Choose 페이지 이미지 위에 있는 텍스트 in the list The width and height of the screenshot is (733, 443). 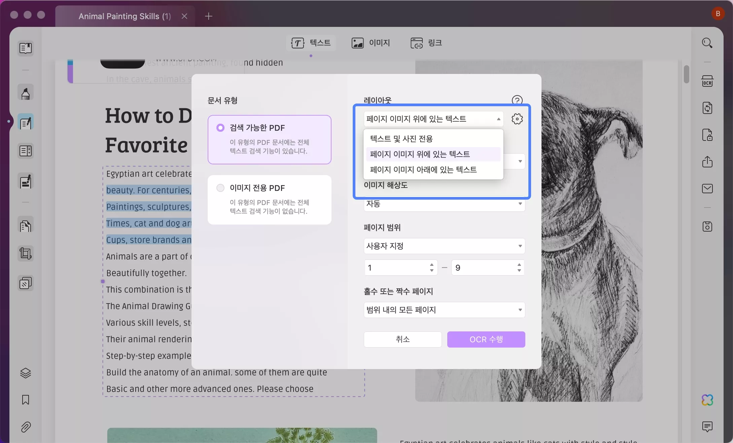[x=433, y=154]
